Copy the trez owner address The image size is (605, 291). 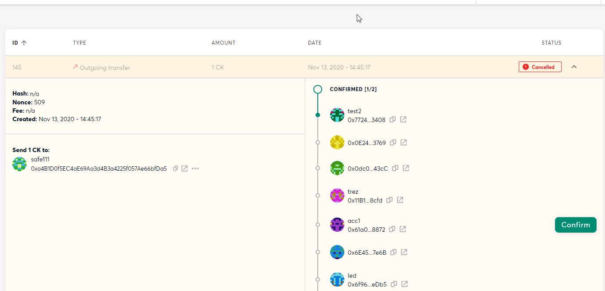pyautogui.click(x=389, y=200)
